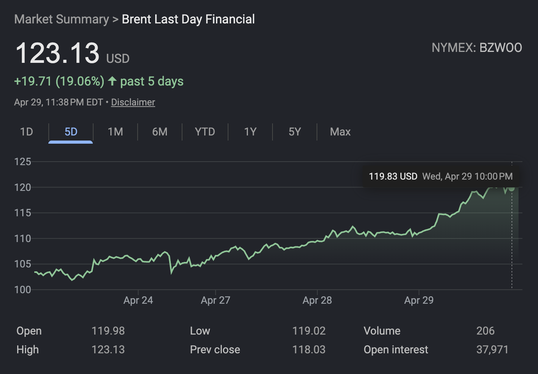This screenshot has height=374, width=538.
Task: Select the 6M chart range tab
Action: pos(160,132)
